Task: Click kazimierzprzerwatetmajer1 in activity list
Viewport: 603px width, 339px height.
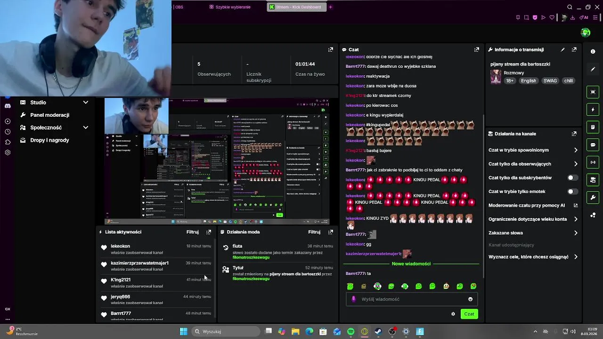Action: (x=139, y=263)
